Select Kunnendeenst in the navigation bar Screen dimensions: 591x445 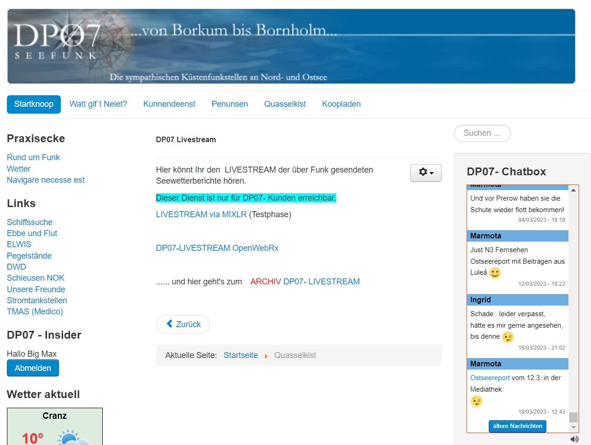click(x=169, y=104)
